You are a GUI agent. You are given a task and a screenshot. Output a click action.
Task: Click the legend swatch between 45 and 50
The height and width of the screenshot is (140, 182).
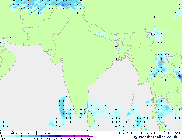pos(84,136)
